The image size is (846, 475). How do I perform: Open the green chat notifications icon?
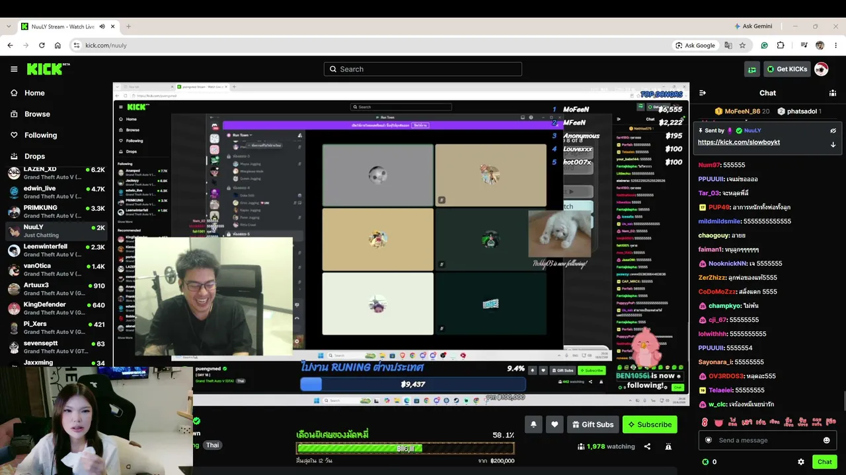tap(751, 69)
